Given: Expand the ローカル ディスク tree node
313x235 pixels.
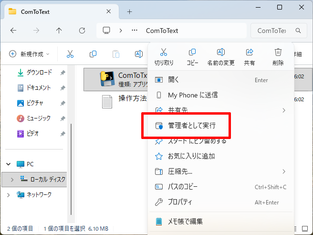Looking at the screenshot, I should (x=12, y=180).
